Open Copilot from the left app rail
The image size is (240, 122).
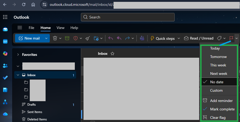pos(5,53)
